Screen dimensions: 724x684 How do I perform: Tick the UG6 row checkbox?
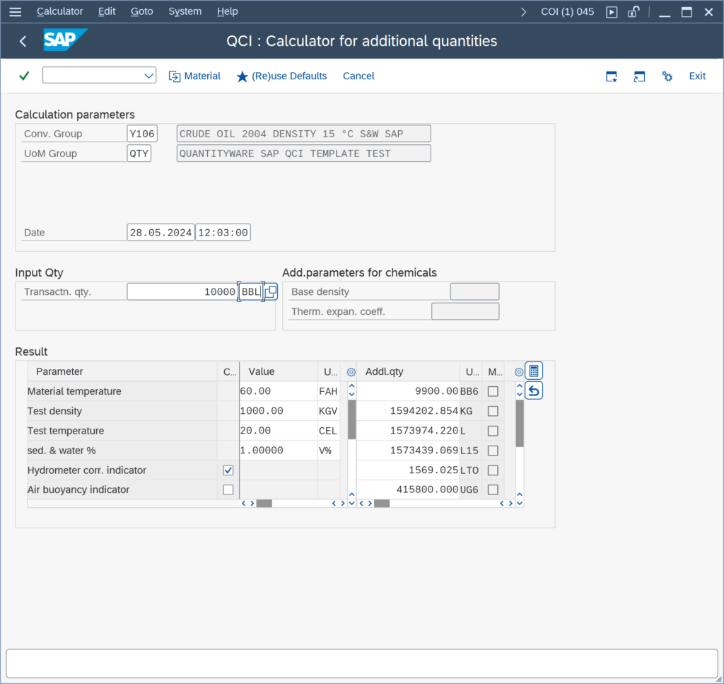point(493,489)
